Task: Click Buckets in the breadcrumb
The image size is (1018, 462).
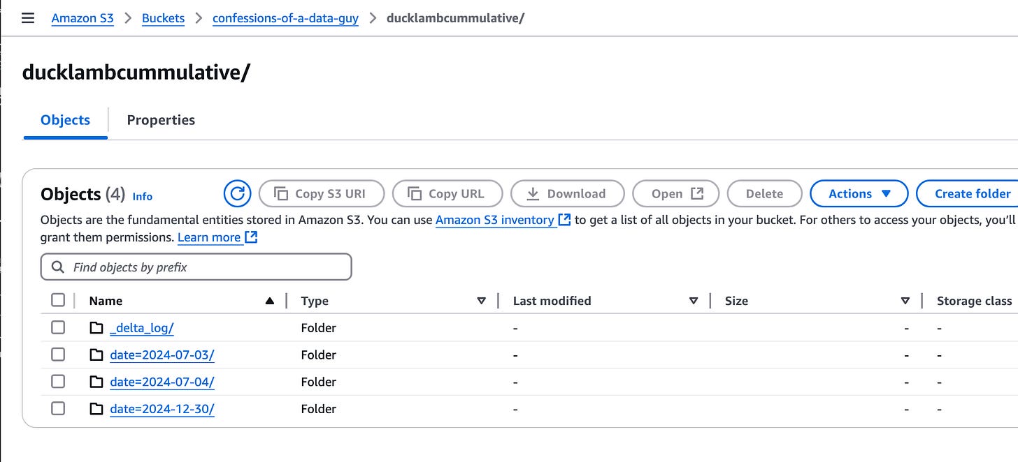Action: click(163, 18)
